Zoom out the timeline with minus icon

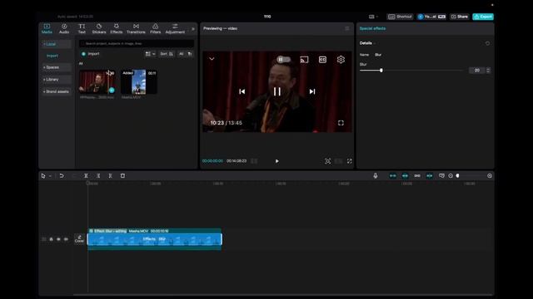point(451,176)
